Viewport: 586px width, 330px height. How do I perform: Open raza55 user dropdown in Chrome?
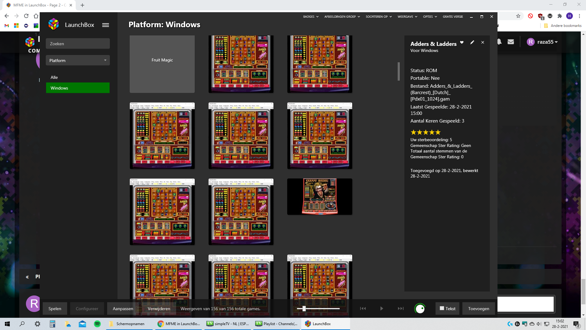point(542,42)
